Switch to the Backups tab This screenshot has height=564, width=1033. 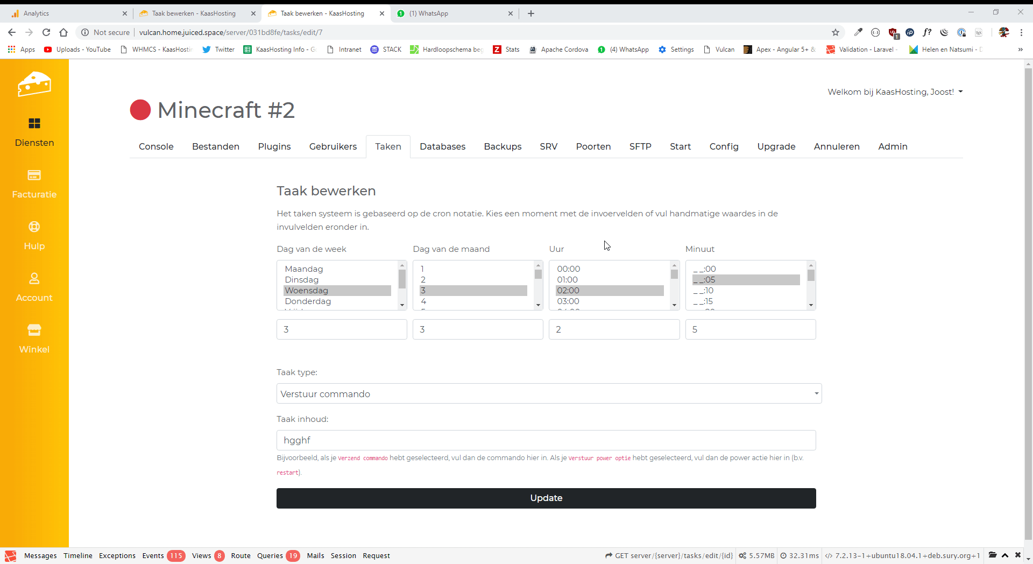click(503, 146)
